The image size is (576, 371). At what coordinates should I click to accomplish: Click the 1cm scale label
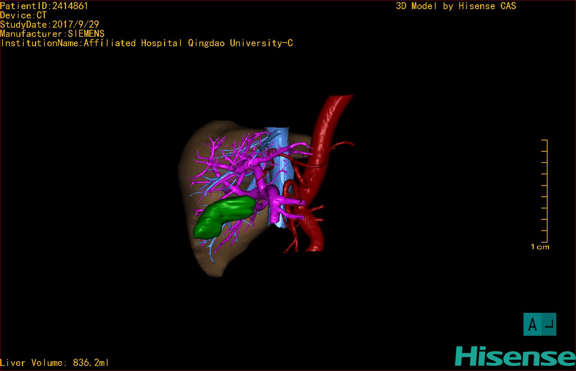coord(540,247)
